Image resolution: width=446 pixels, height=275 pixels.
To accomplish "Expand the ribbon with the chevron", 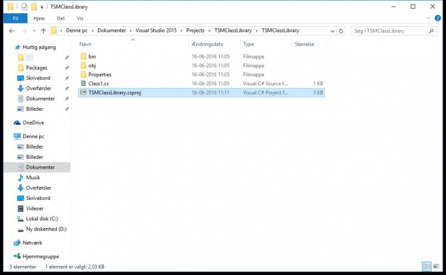I will pyautogui.click(x=428, y=18).
